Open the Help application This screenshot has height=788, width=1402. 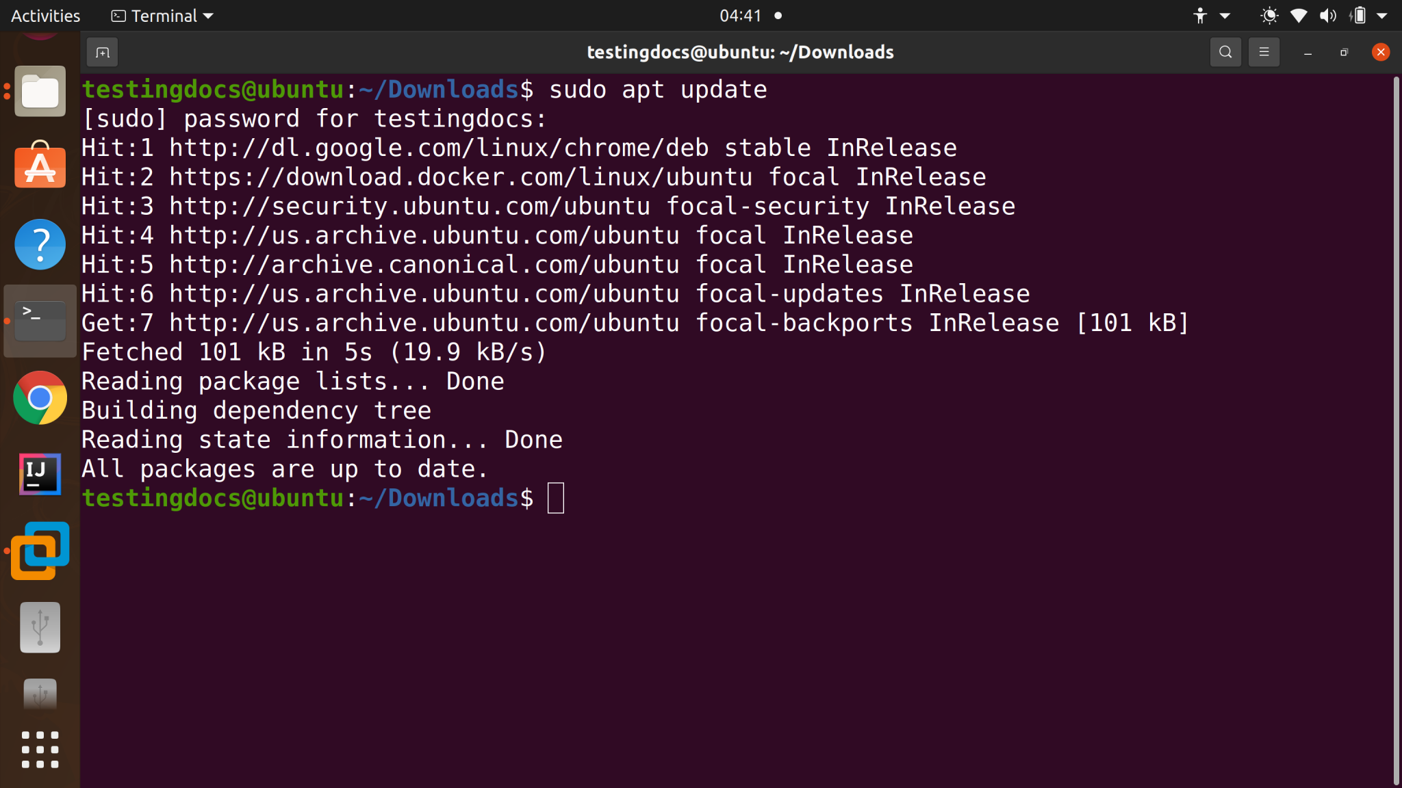[x=39, y=244]
